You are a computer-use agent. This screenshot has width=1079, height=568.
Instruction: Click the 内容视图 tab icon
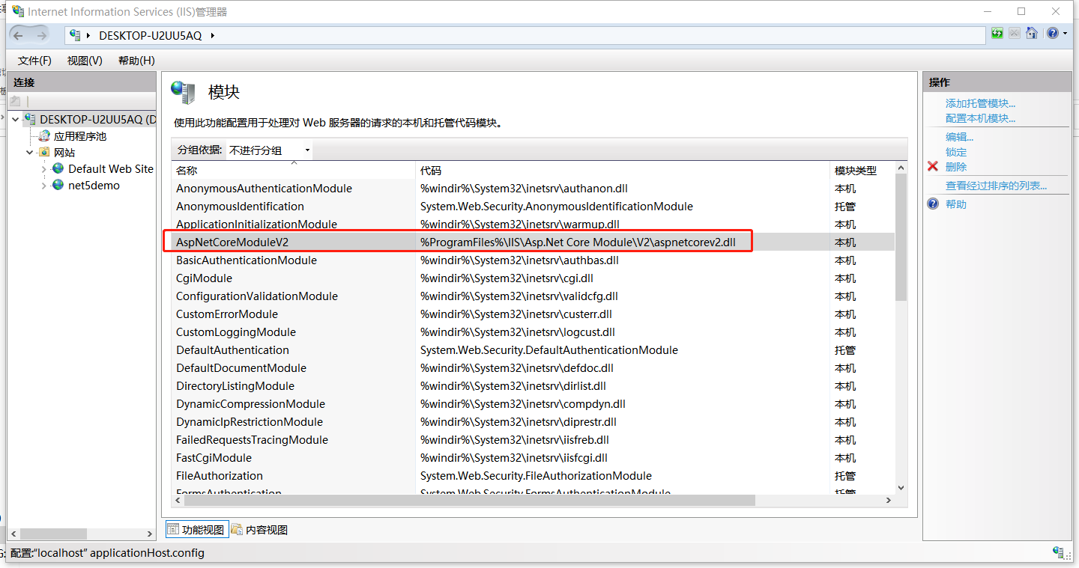click(238, 530)
